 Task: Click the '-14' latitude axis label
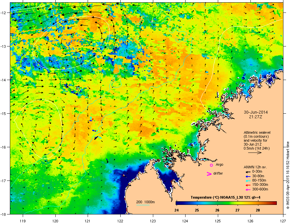click(3, 80)
